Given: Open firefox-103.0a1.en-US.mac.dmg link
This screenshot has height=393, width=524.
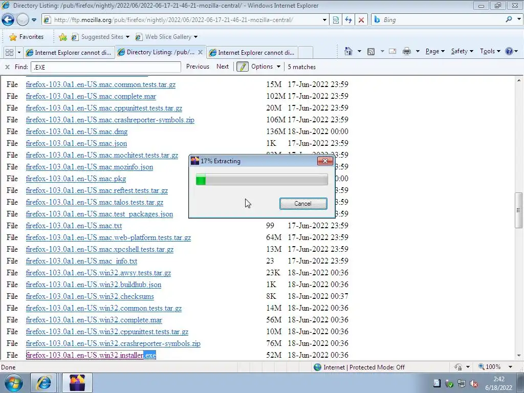Looking at the screenshot, I should point(77,132).
